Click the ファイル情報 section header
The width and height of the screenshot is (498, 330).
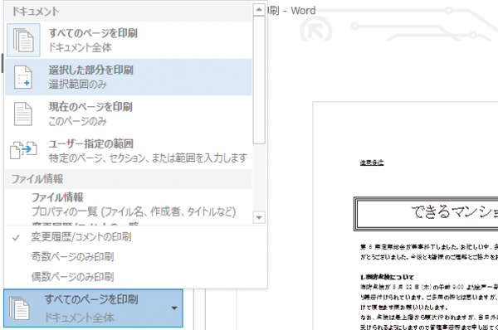129,179
